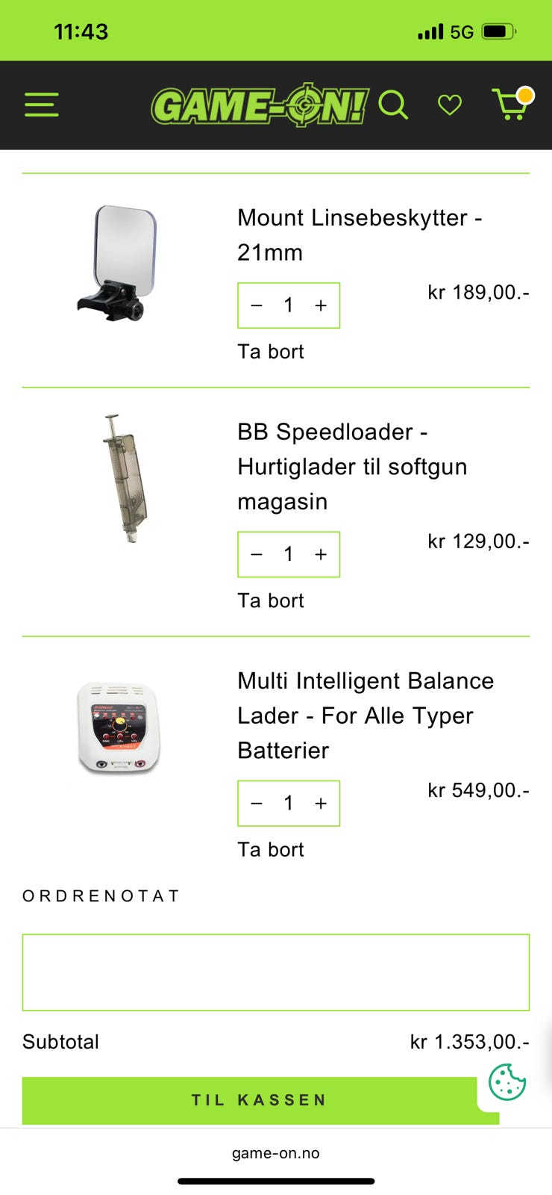Decrease BB Speedloader quantity with minus
552x1195 pixels.
[257, 554]
